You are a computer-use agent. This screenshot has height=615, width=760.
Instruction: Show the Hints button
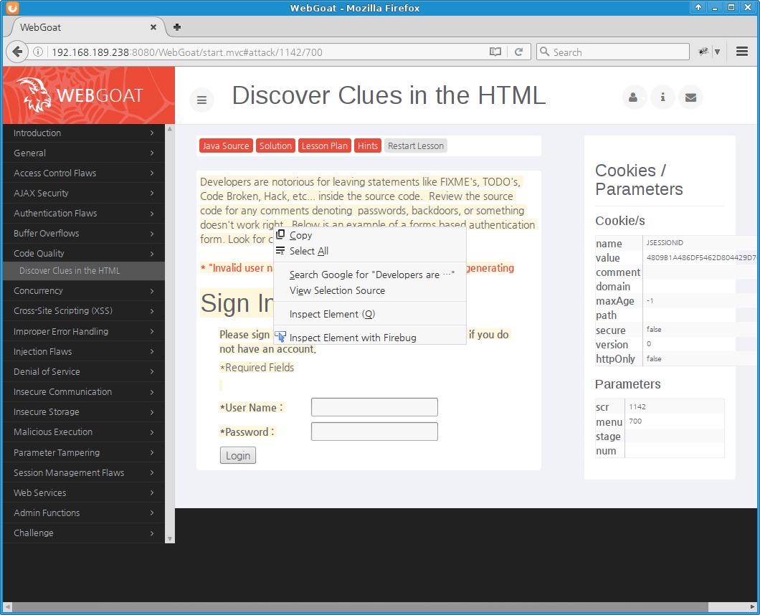368,146
